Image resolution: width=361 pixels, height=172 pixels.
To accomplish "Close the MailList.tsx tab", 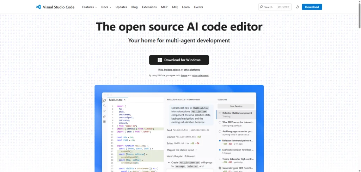I will coord(124,100).
